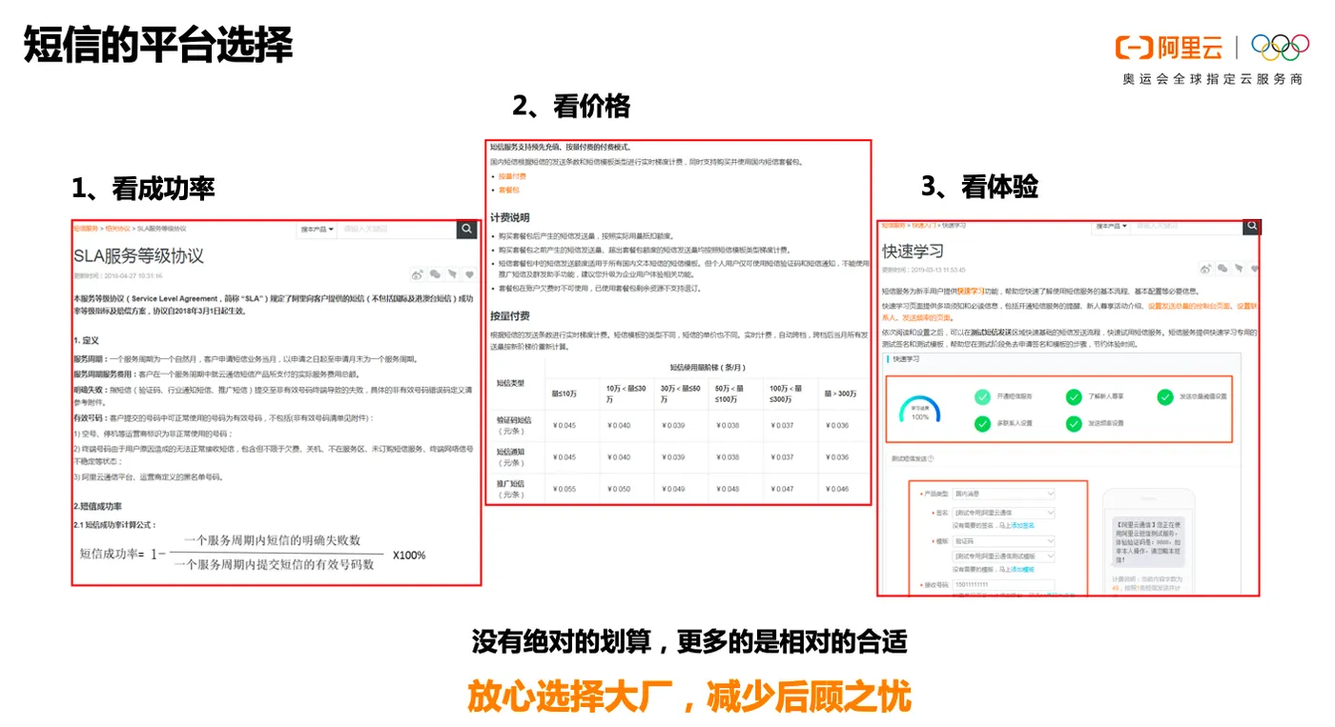Click the 学习进度 100% progress gauge

point(920,410)
